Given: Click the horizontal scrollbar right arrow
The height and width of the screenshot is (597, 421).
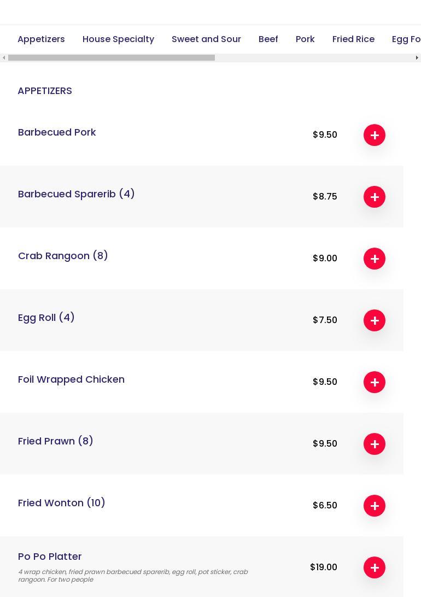Looking at the screenshot, I should [417, 58].
